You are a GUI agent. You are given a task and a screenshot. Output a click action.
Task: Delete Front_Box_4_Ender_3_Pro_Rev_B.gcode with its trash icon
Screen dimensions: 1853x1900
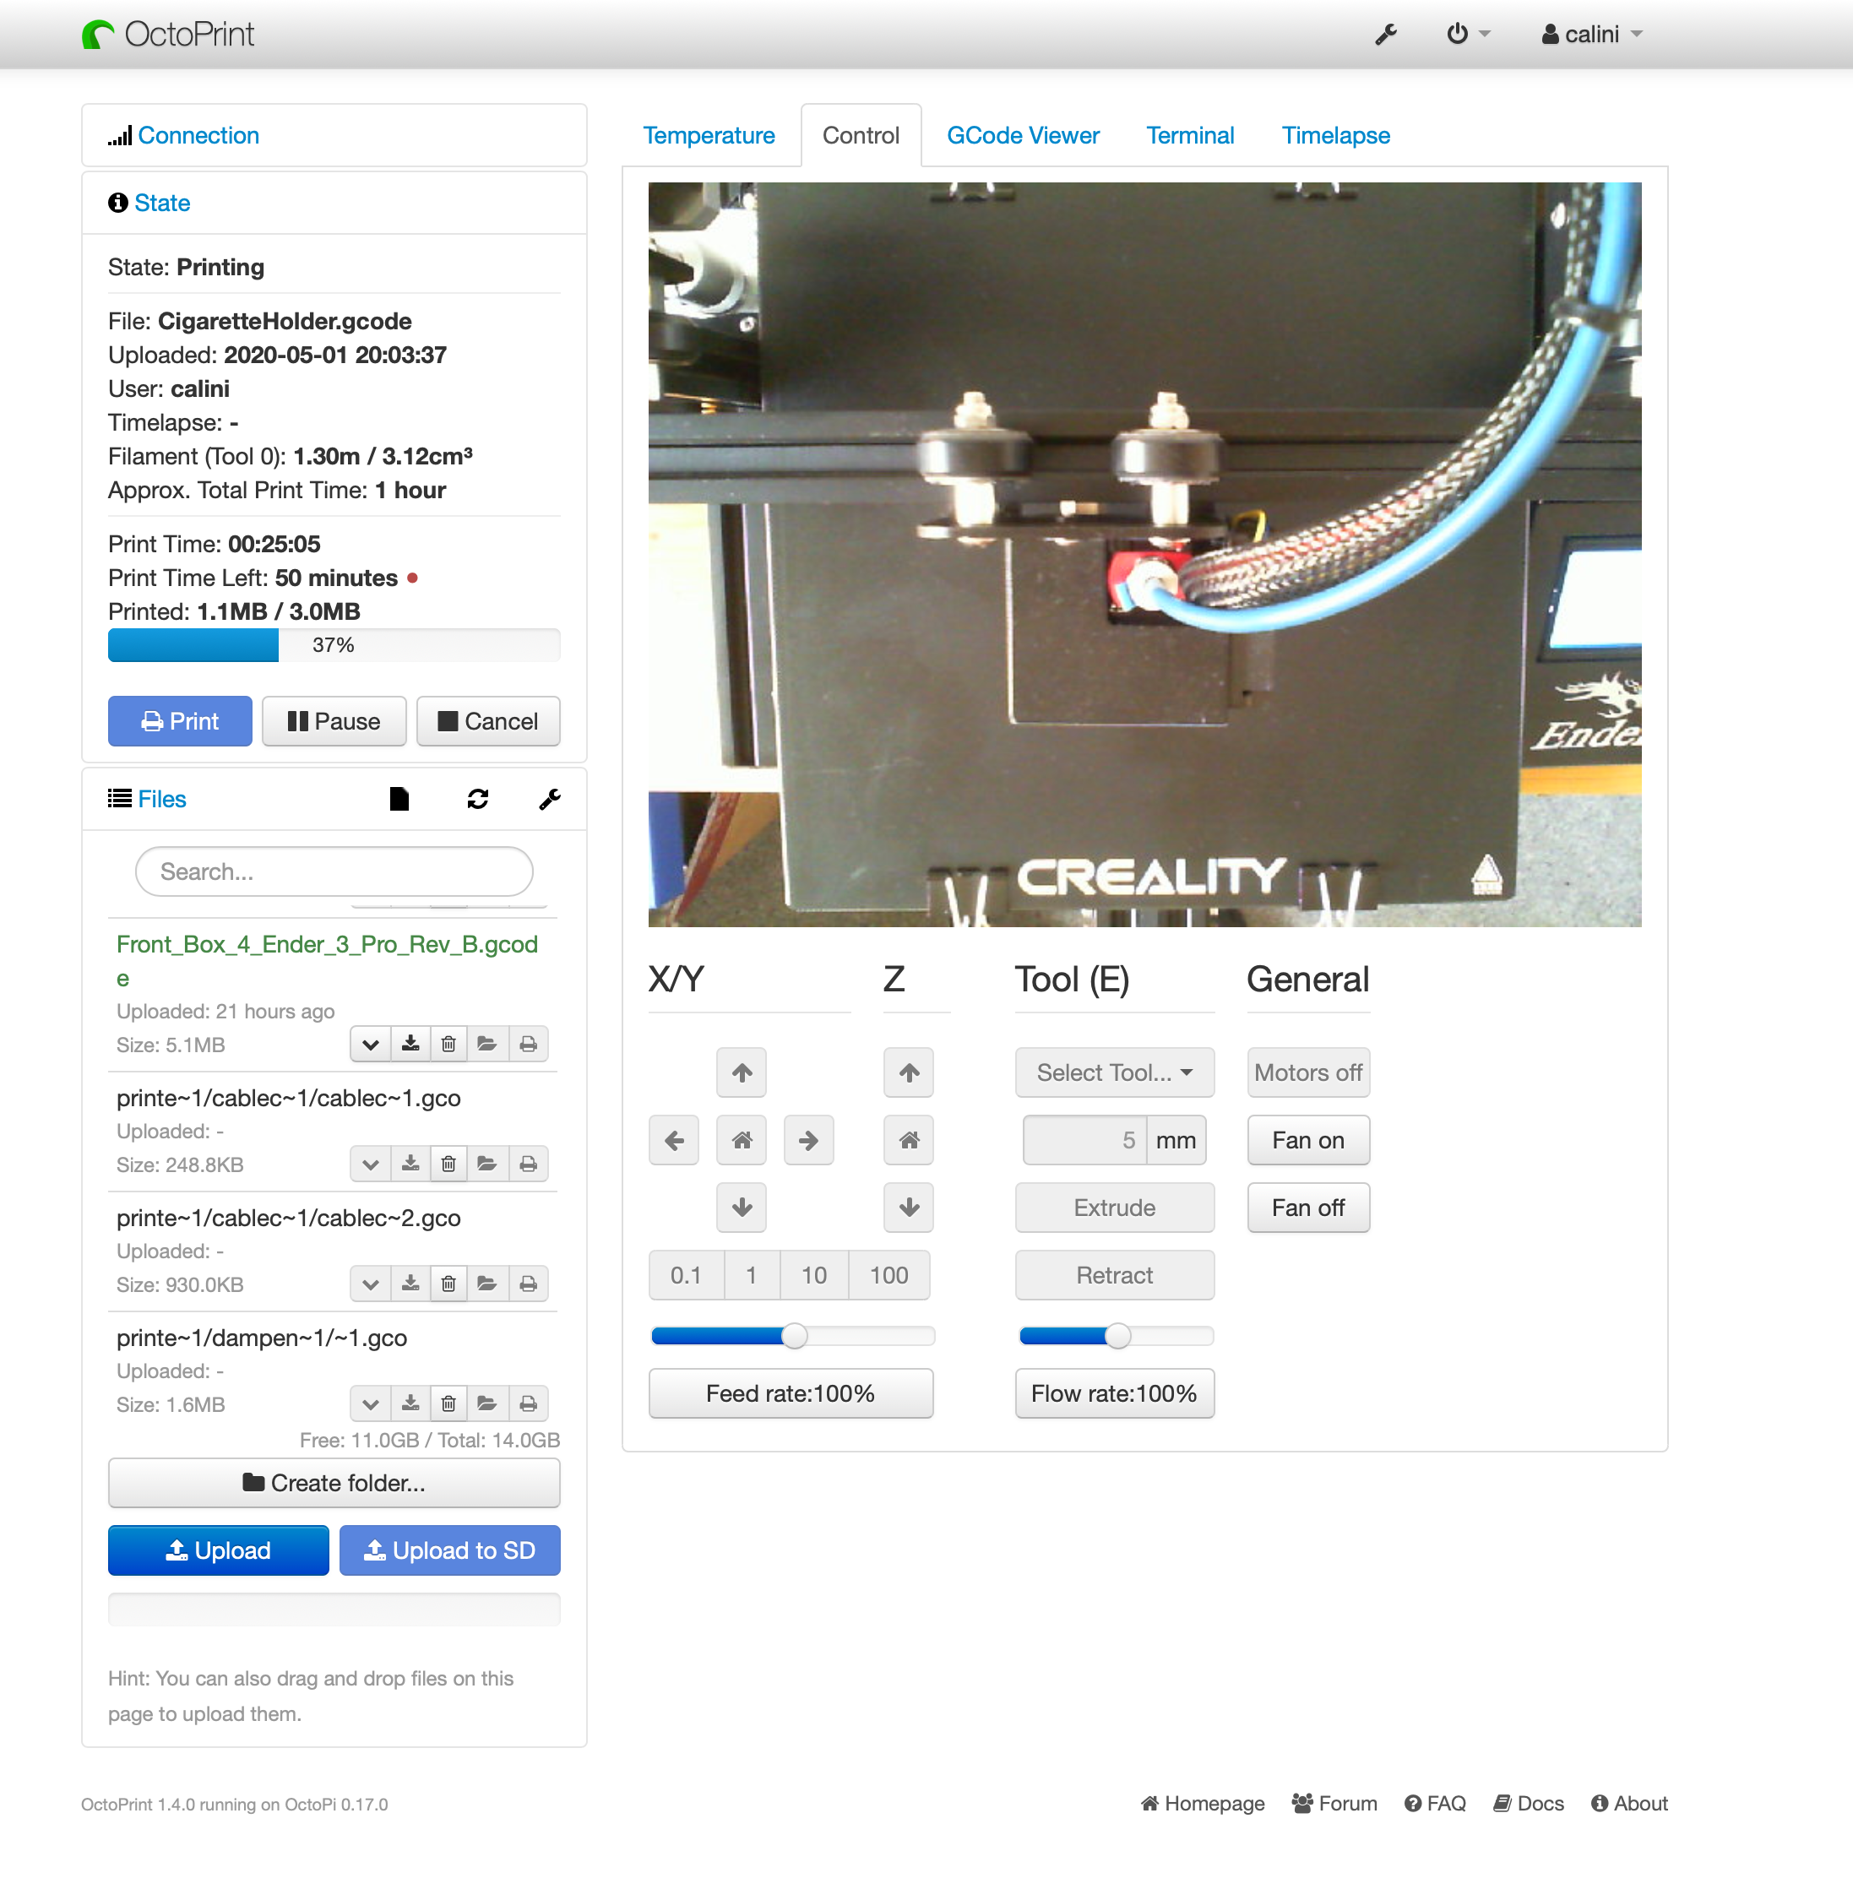(x=448, y=1044)
